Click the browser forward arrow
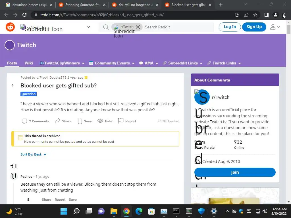Viewport: 291px width, 218px height. [15, 15]
